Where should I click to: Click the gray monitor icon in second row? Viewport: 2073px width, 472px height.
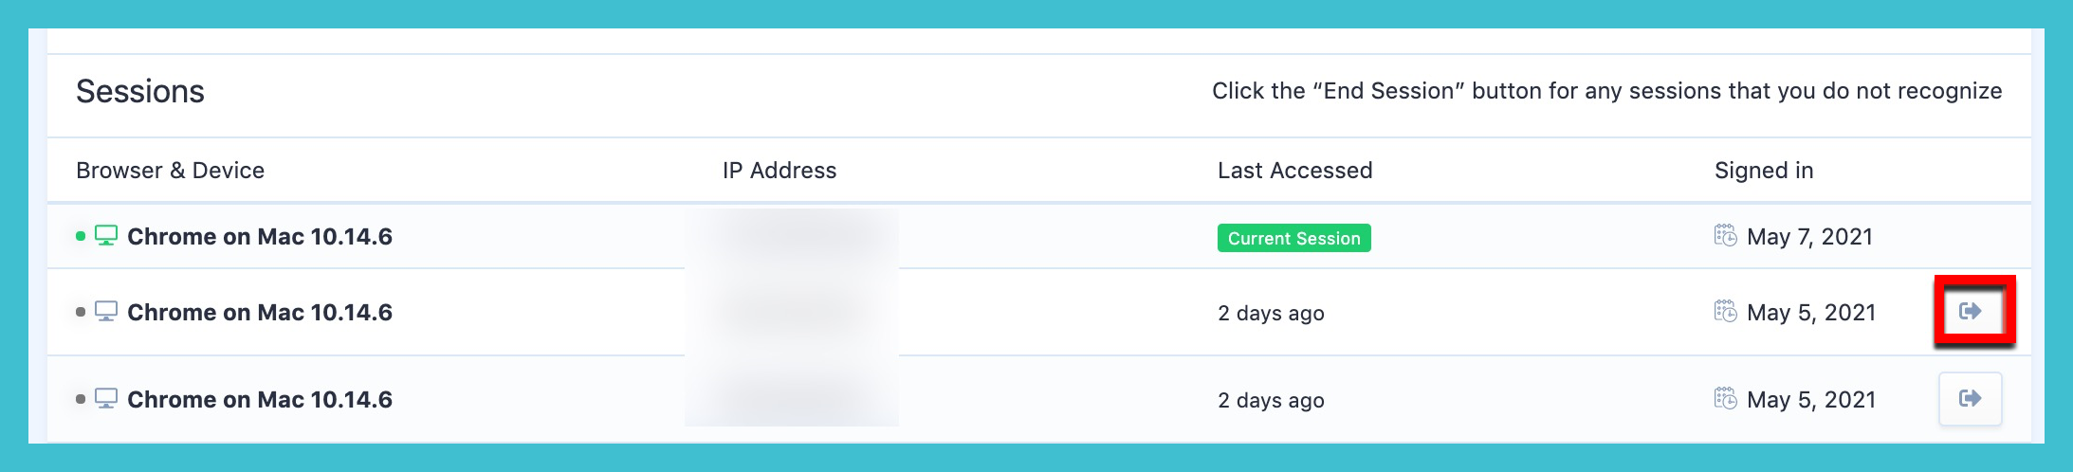106,312
